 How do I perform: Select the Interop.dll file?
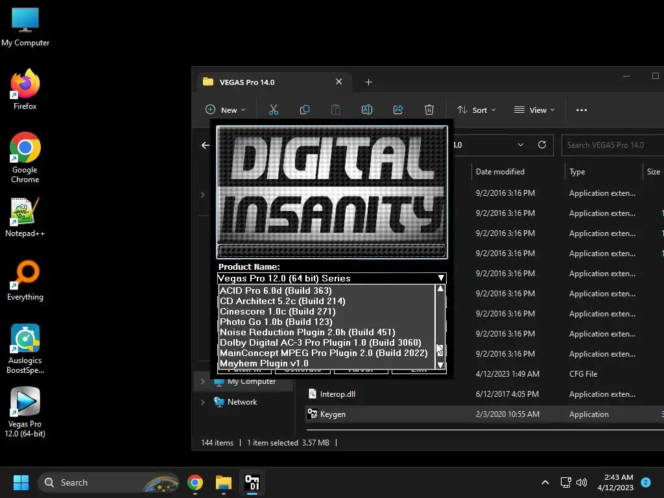337,394
